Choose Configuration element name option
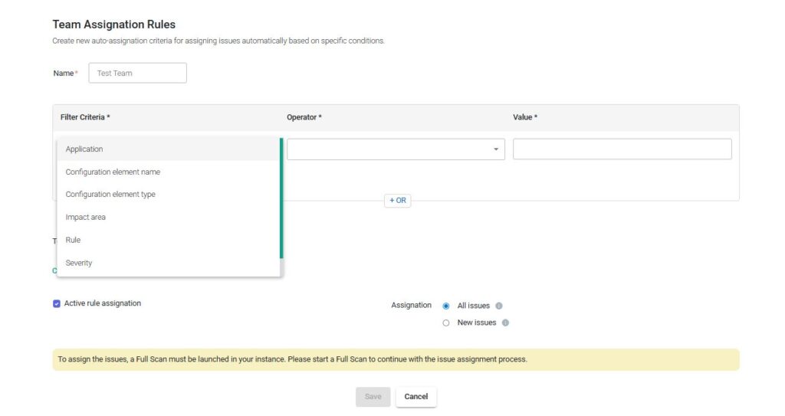Screen dimensions: 785x416 [113, 172]
